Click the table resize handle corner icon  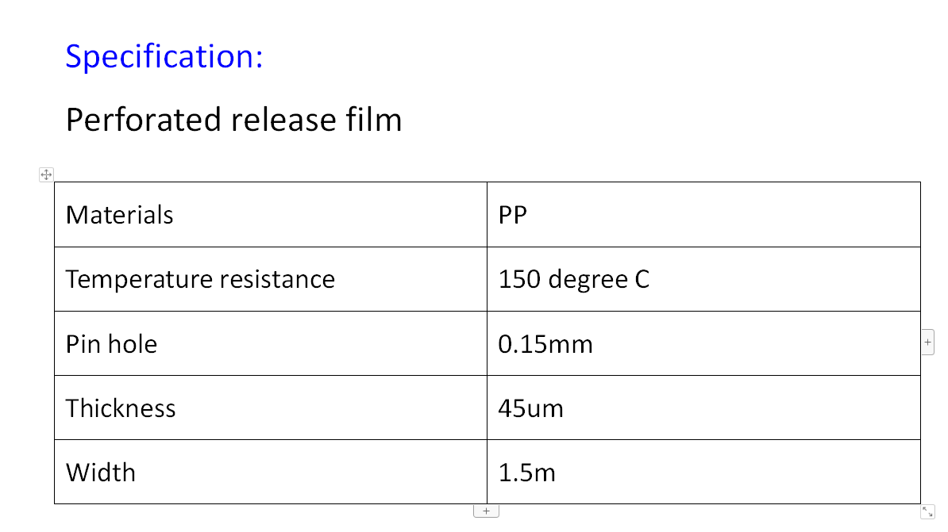[927, 511]
